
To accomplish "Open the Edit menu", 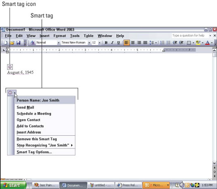I will [19, 36].
